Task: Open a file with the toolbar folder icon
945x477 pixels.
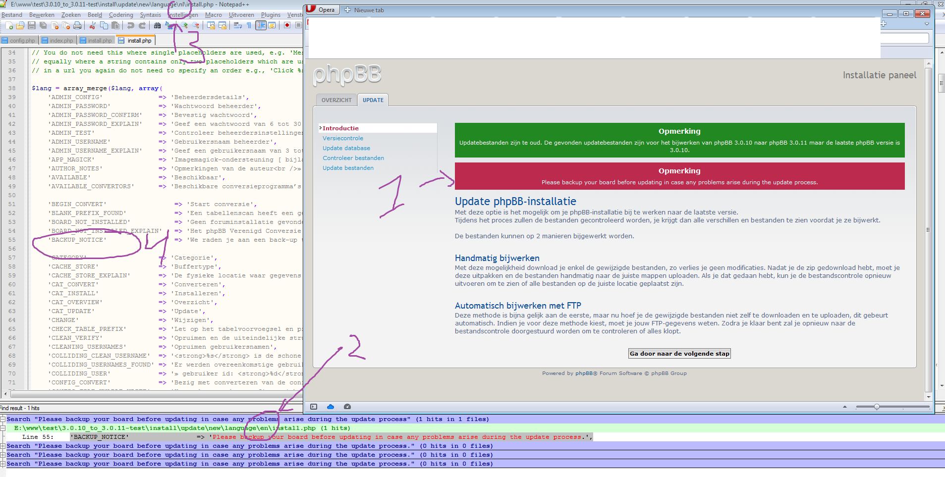Action: [20, 25]
